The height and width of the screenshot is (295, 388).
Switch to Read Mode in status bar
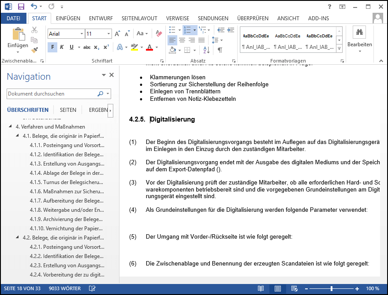click(261, 288)
